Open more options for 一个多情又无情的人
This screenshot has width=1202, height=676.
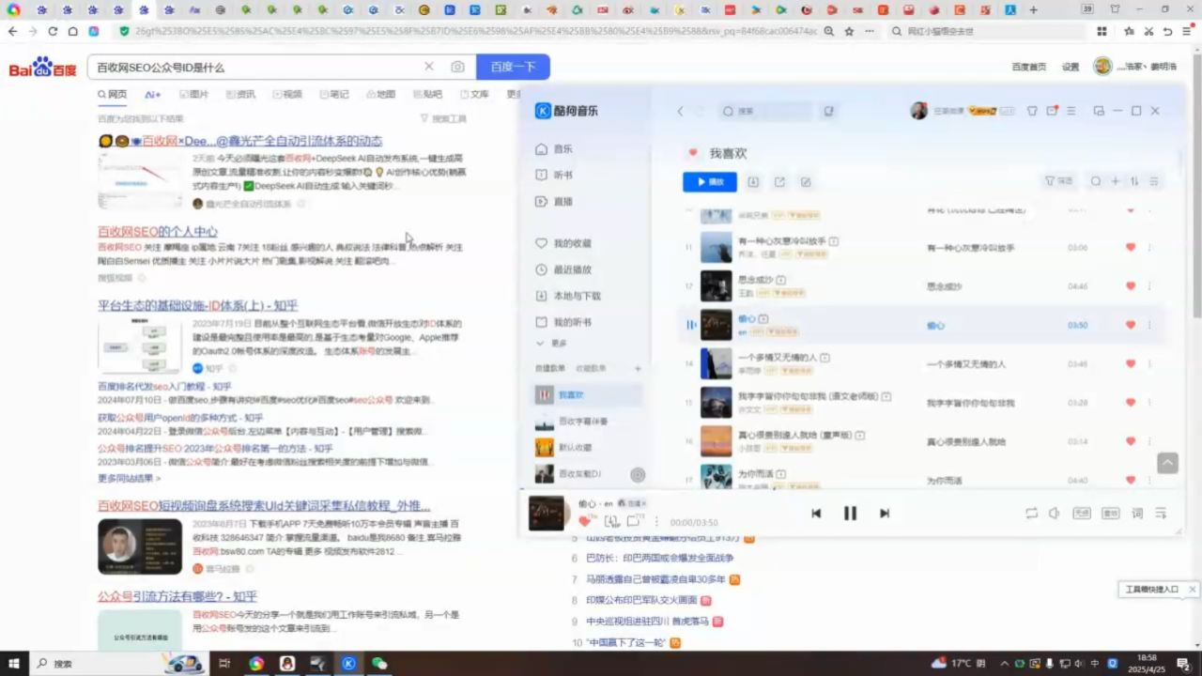(1149, 363)
